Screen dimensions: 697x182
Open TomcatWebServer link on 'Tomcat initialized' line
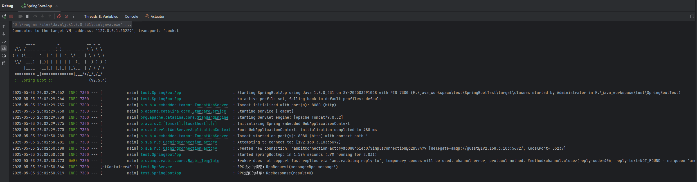click(211, 105)
